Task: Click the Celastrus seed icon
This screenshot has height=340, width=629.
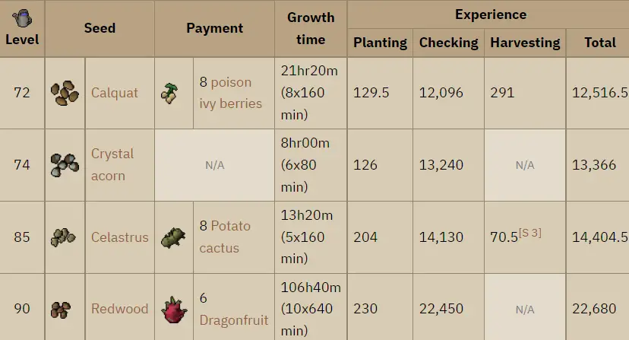Action: pos(63,237)
